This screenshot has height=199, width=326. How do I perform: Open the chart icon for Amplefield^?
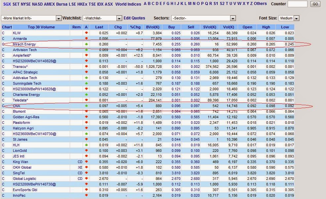[3, 55]
